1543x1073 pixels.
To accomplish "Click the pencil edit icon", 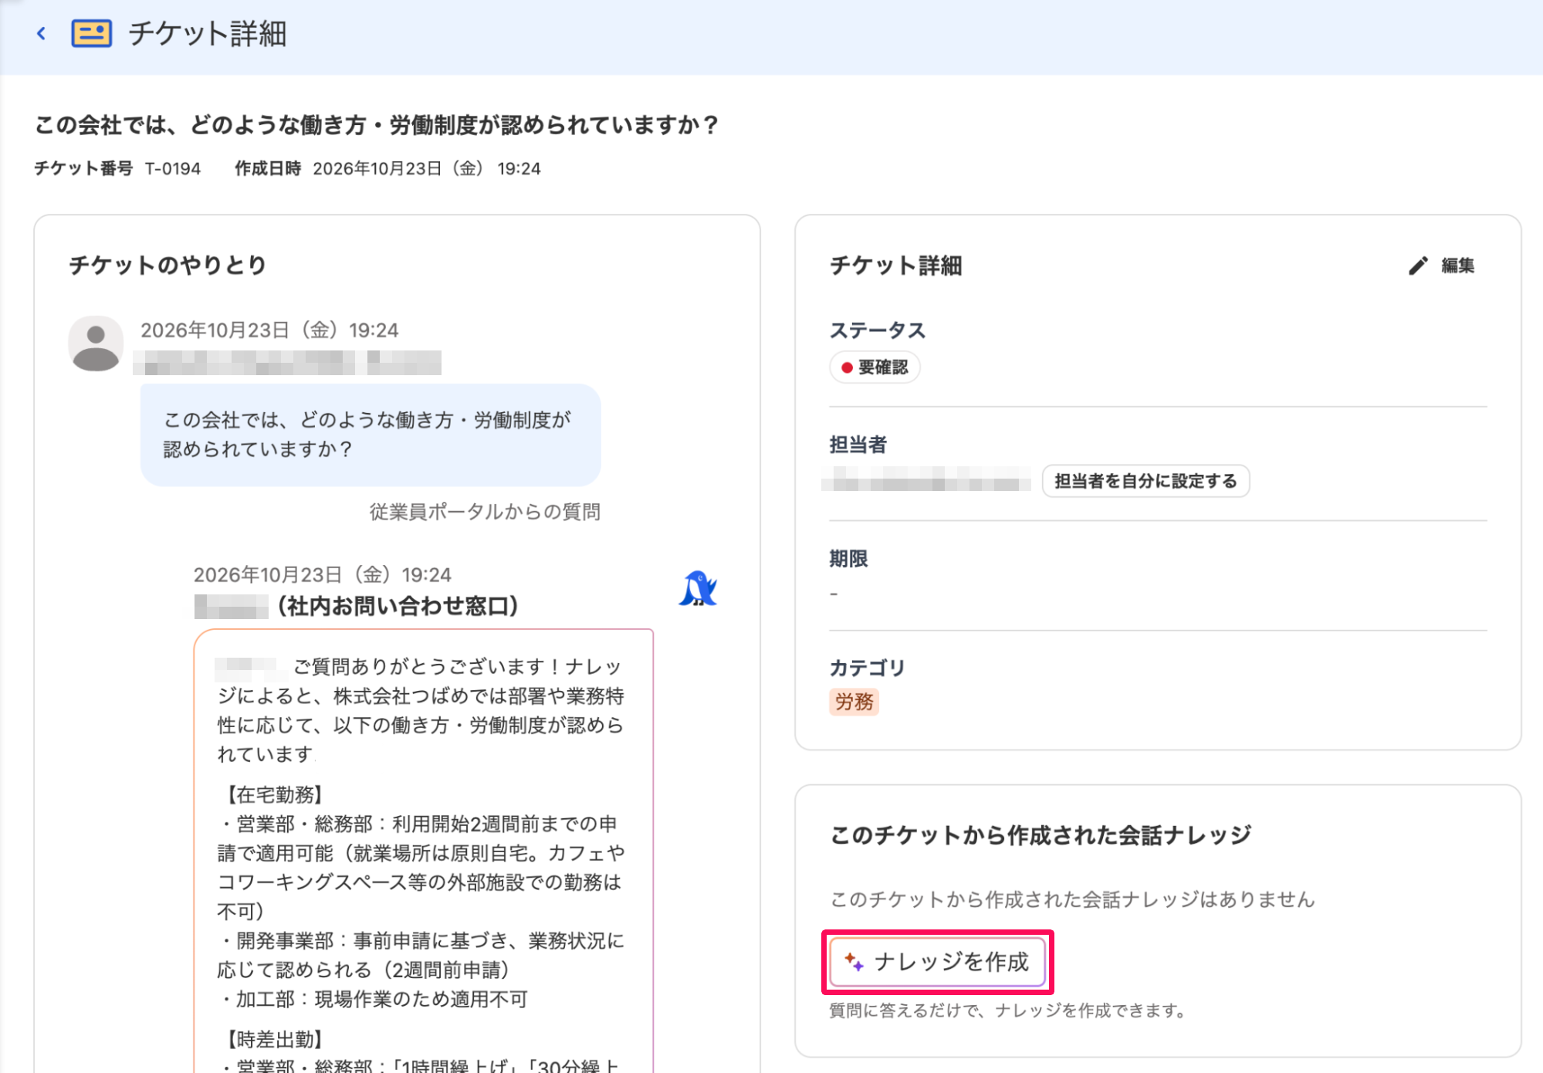I will click(x=1418, y=266).
